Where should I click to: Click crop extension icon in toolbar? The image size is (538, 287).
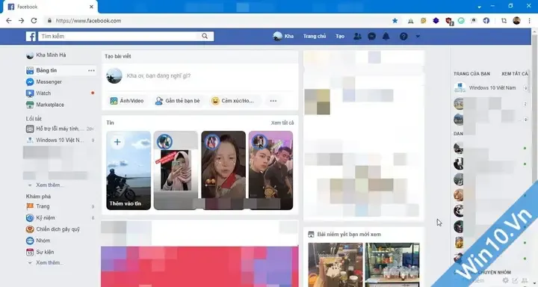[504, 21]
